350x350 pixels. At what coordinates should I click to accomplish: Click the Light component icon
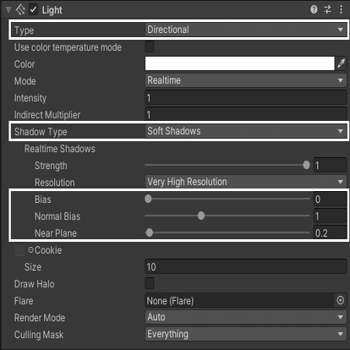coord(20,10)
